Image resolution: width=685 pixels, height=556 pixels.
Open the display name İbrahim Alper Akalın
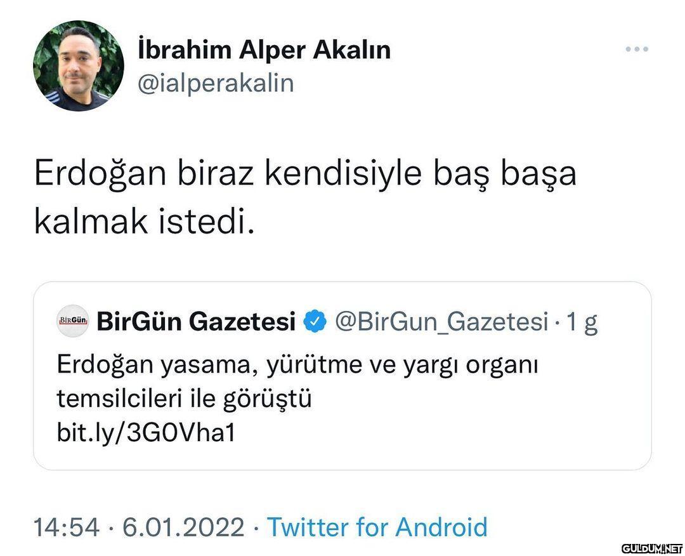(x=264, y=50)
